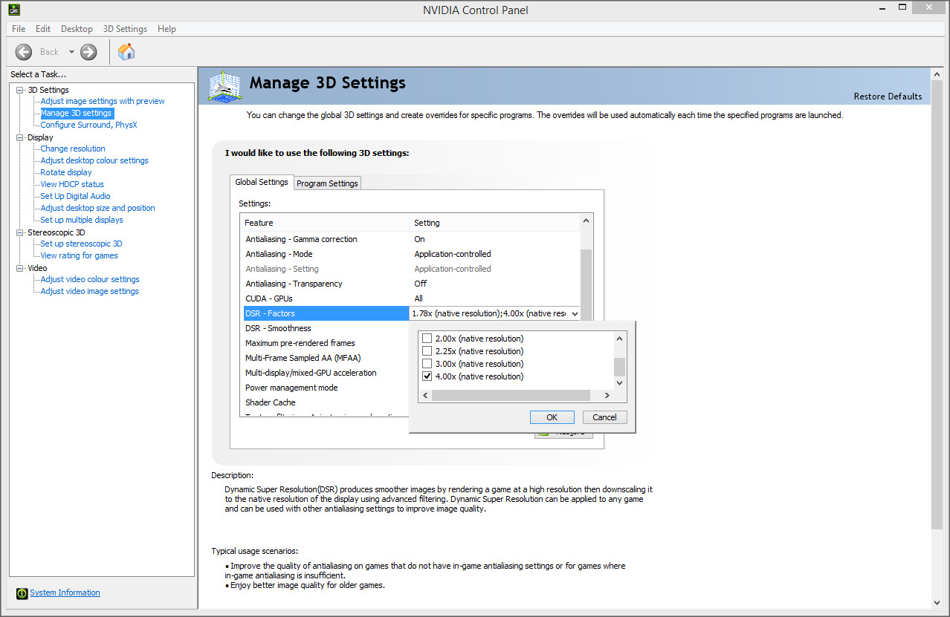950x617 pixels.
Task: Select Maximum pre-rendered frames row
Action: pos(326,343)
